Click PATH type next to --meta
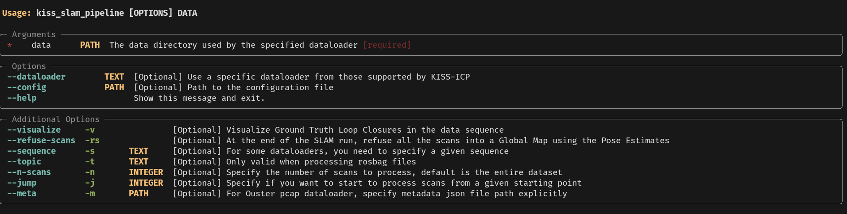The image size is (847, 214). (x=139, y=194)
